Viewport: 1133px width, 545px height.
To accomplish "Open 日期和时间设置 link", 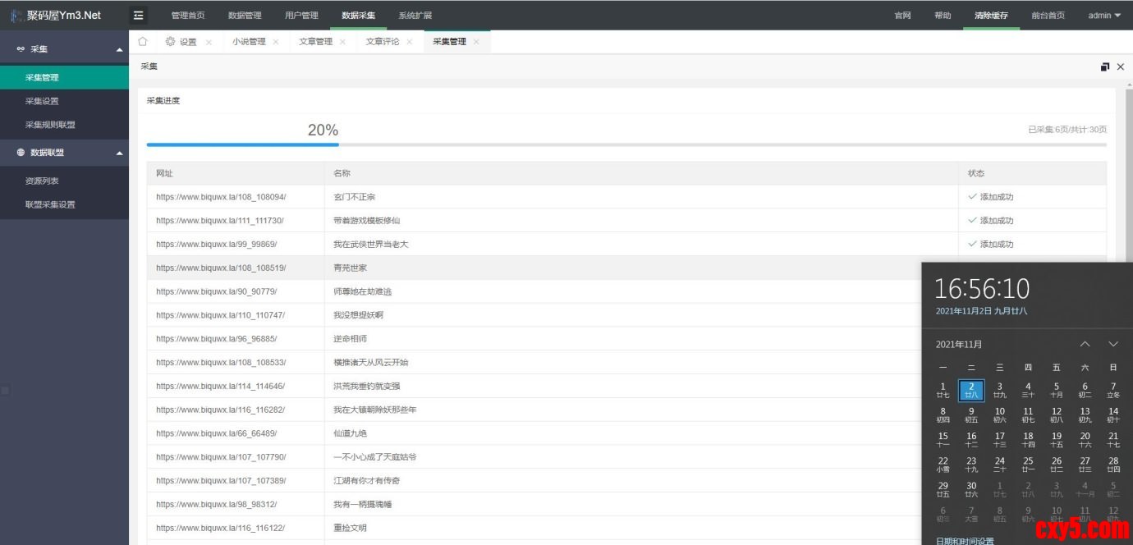I will [965, 540].
